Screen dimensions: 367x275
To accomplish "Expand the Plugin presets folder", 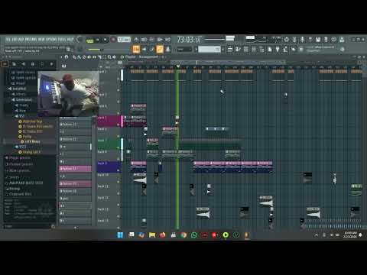I will (18, 158).
